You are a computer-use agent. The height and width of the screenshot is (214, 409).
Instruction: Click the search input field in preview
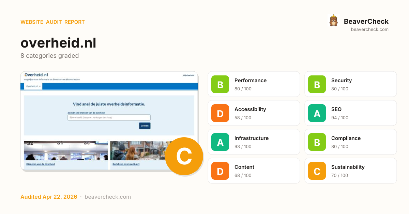109,118
